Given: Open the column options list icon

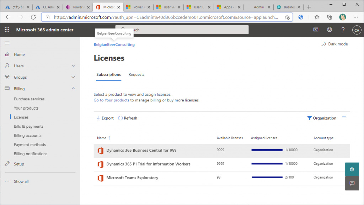Looking at the screenshot, I should pyautogui.click(x=344, y=118).
